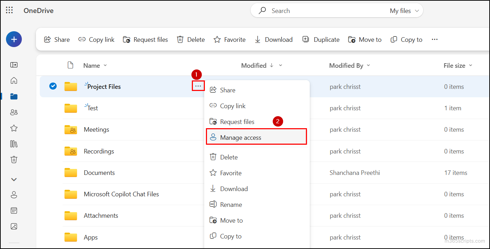This screenshot has width=490, height=249.
Task: Click Copy link in the command bar
Action: point(96,39)
